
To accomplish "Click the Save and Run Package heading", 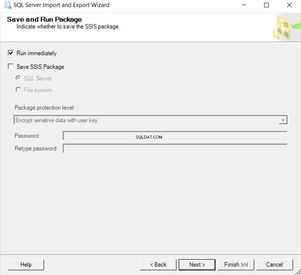I will [44, 19].
